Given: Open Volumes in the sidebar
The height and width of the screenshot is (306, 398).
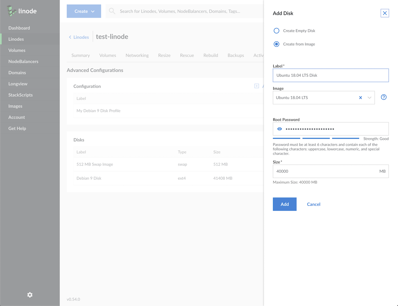Looking at the screenshot, I should [x=17, y=50].
